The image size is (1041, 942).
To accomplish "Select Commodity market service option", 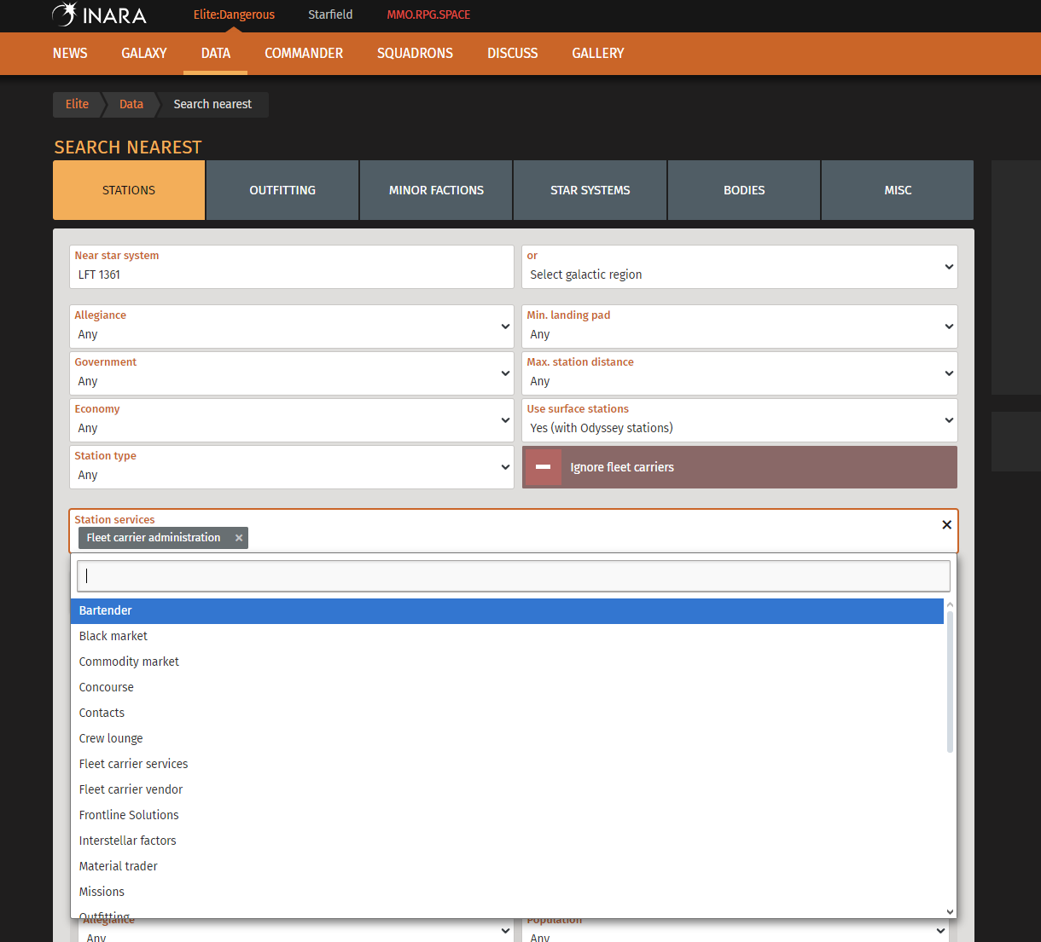I will coord(507,662).
